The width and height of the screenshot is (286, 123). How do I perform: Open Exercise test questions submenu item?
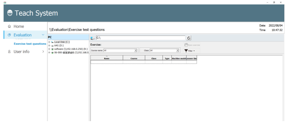click(30, 44)
